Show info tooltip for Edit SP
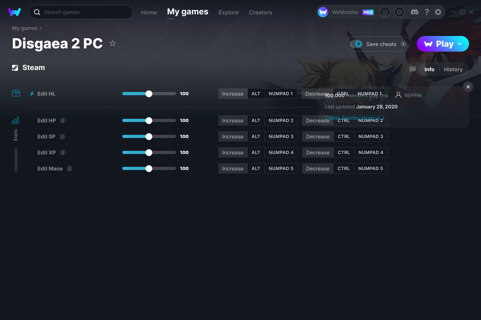 coord(62,136)
